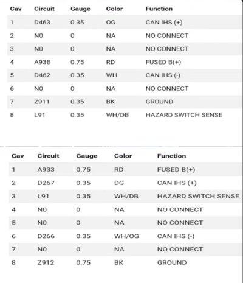The height and width of the screenshot is (283, 243).
Task: Click the Z912 circuit entry
Action: 46,262
